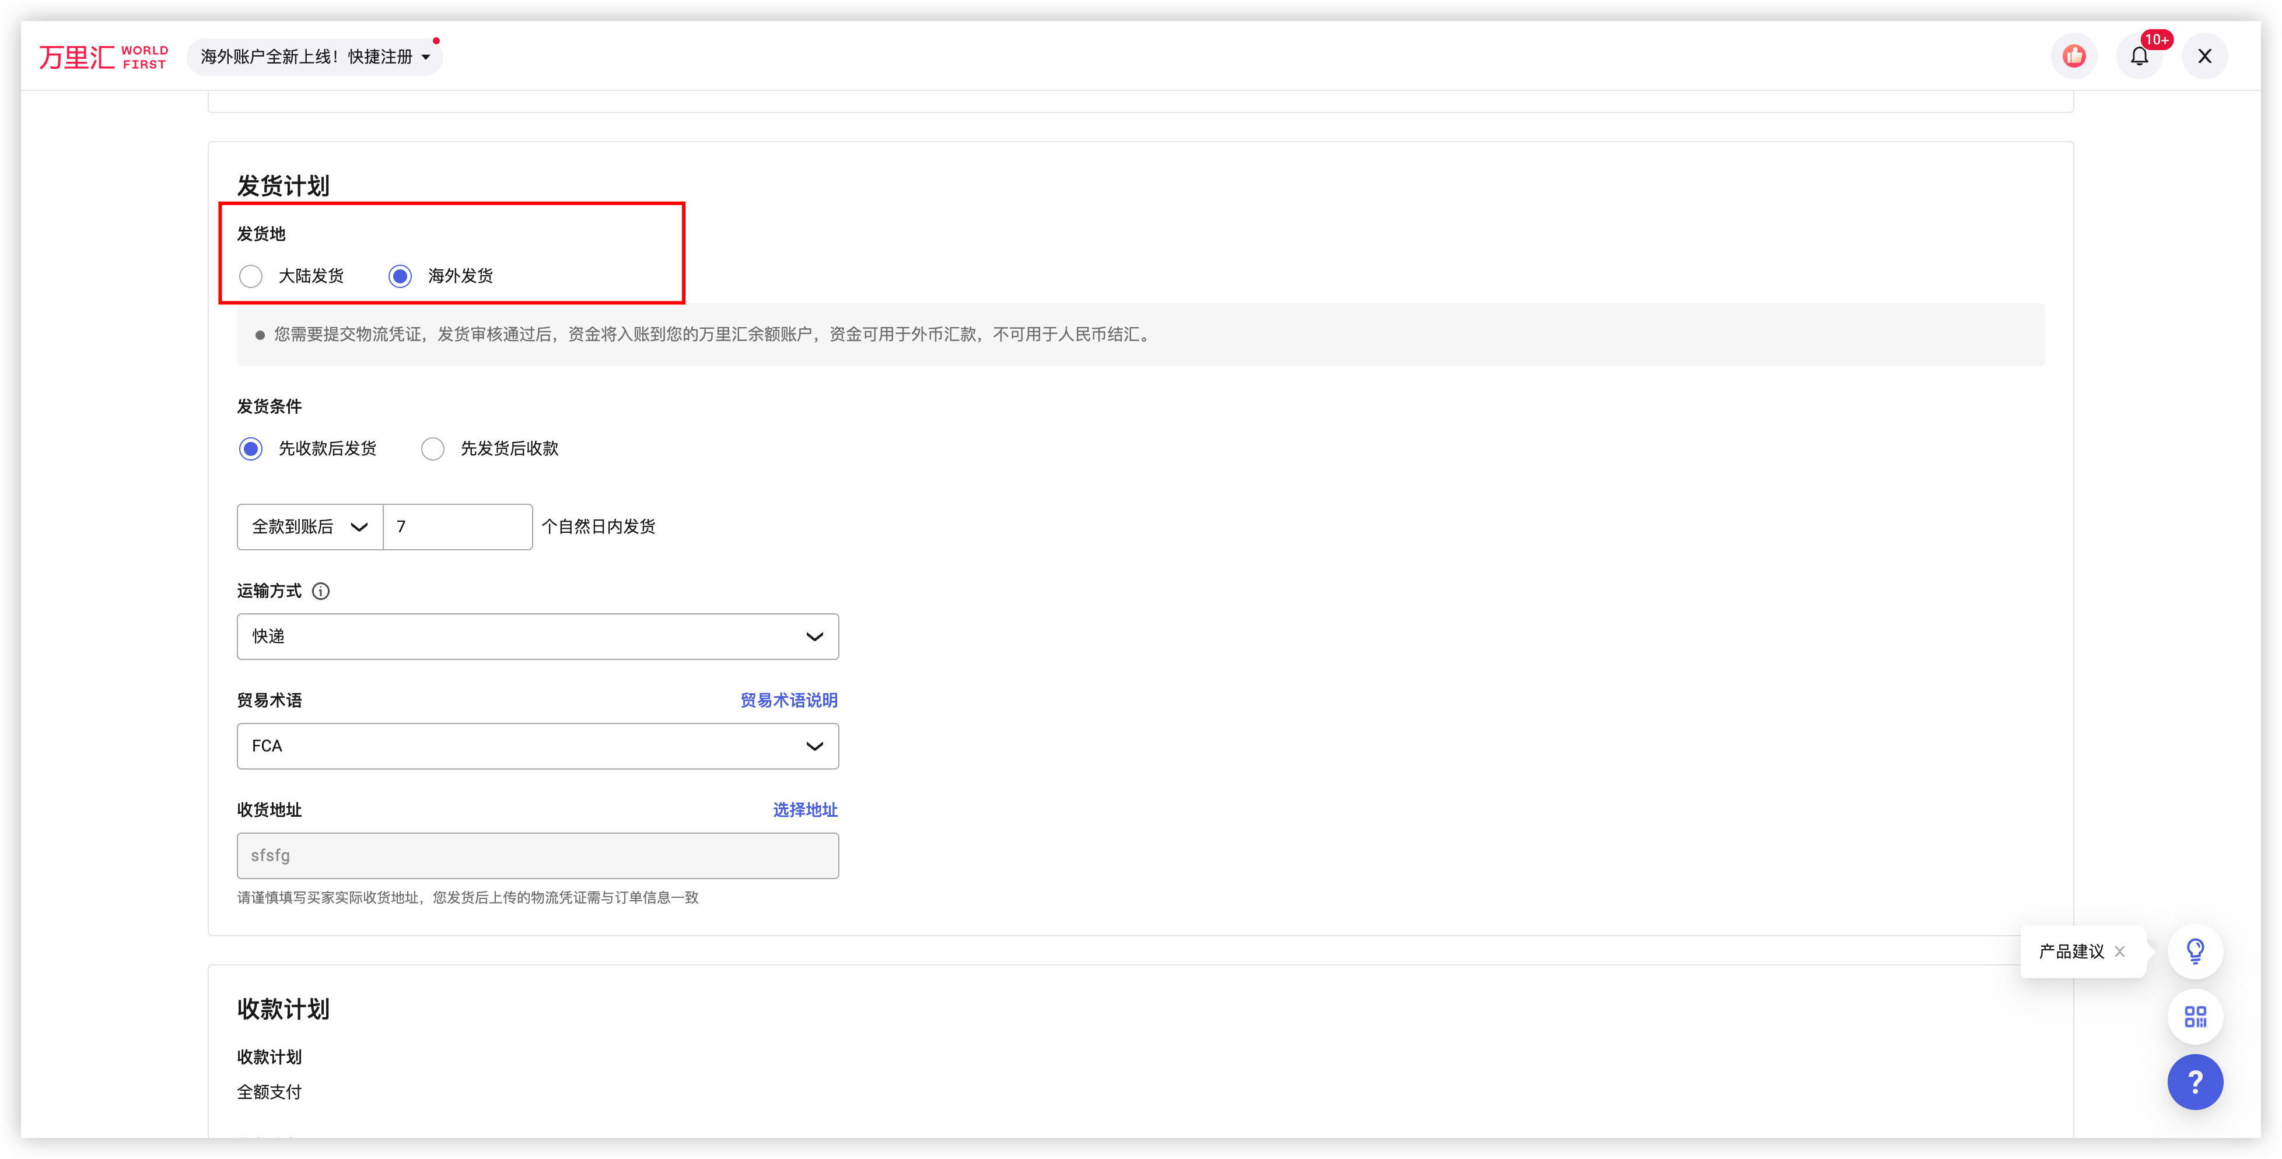Click the info icon beside 运输方式
The image size is (2282, 1159).
point(321,592)
